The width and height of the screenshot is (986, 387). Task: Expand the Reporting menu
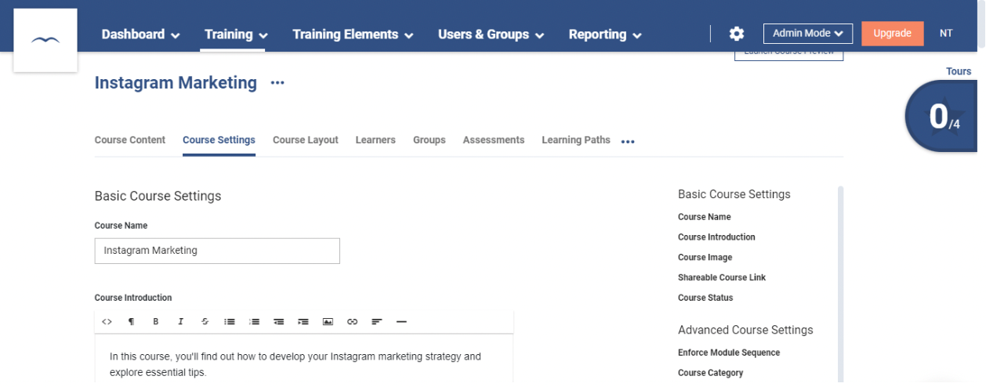605,34
